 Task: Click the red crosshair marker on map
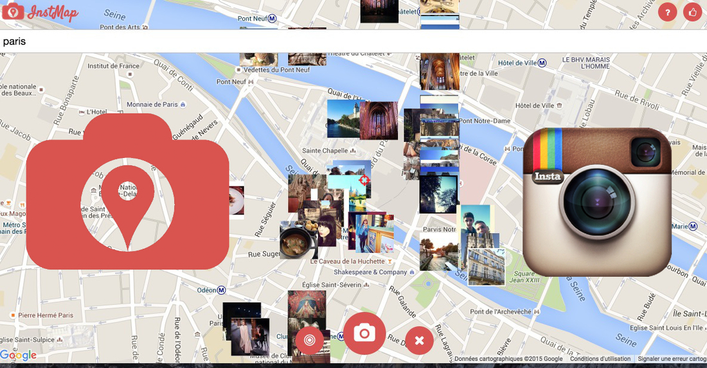tap(364, 181)
